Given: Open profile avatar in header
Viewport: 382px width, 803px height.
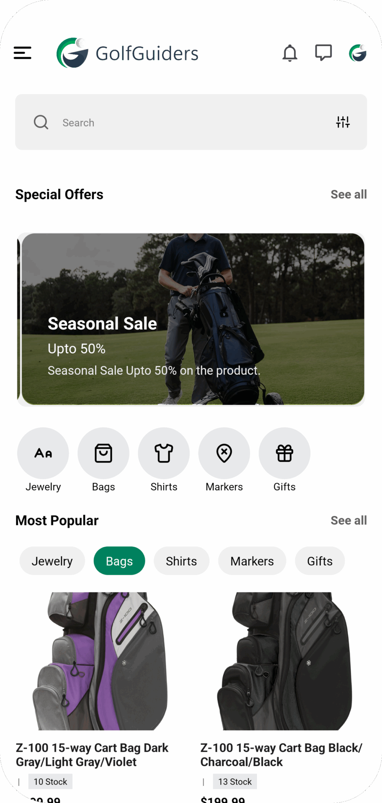Looking at the screenshot, I should (358, 53).
